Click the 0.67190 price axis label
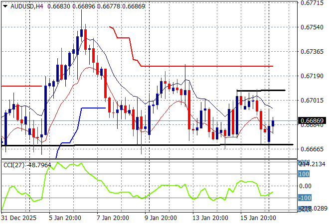Viewport: 329px width, 224px height. click(312, 76)
